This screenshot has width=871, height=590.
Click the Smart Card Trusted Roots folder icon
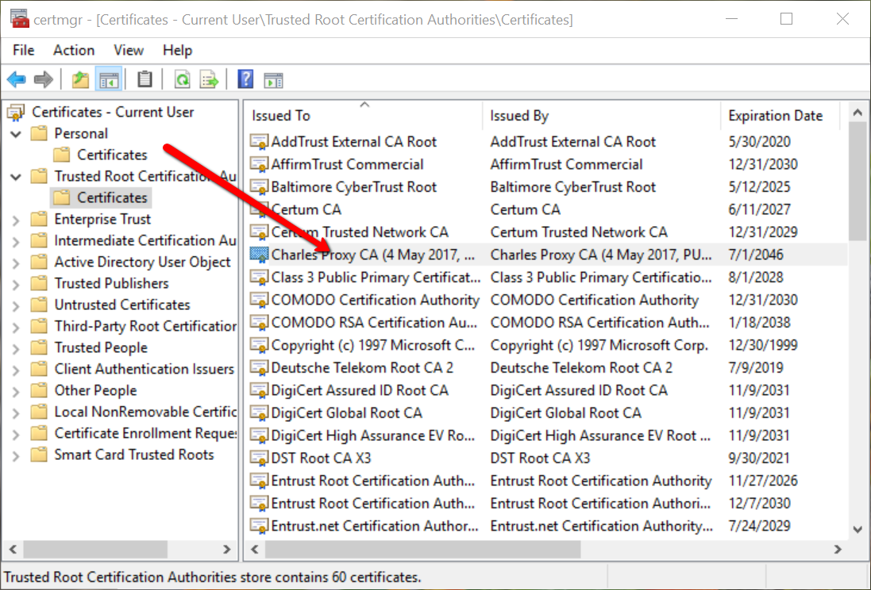(39, 454)
